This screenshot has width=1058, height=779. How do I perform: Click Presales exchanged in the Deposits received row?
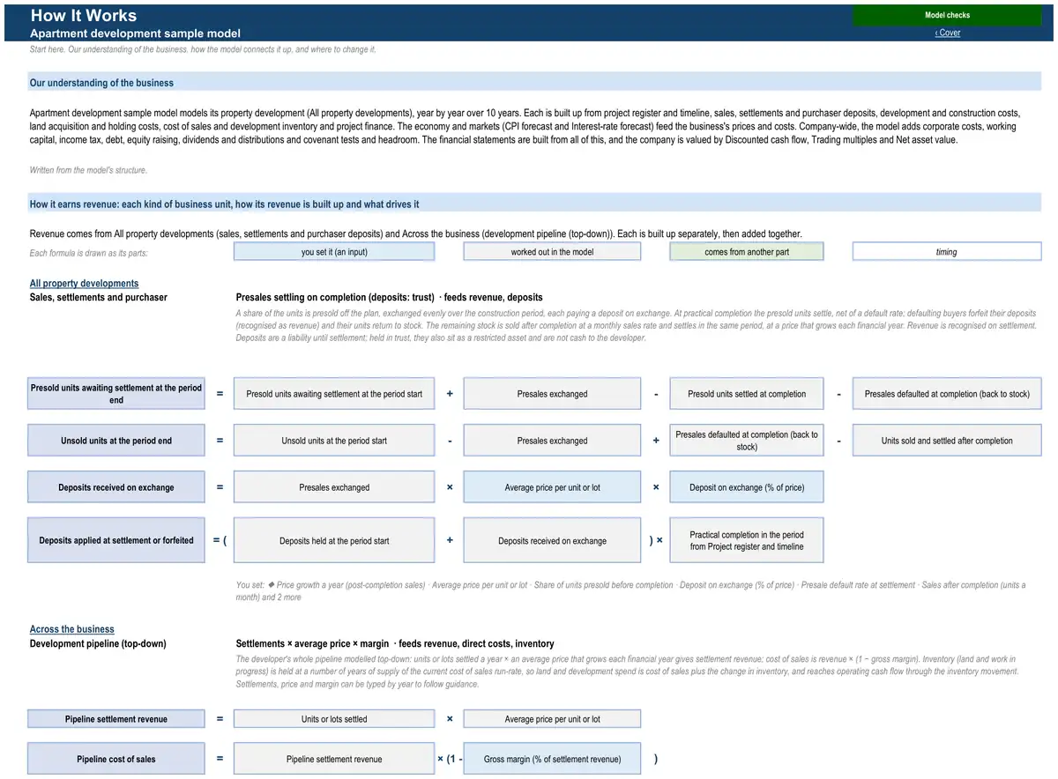(x=334, y=487)
